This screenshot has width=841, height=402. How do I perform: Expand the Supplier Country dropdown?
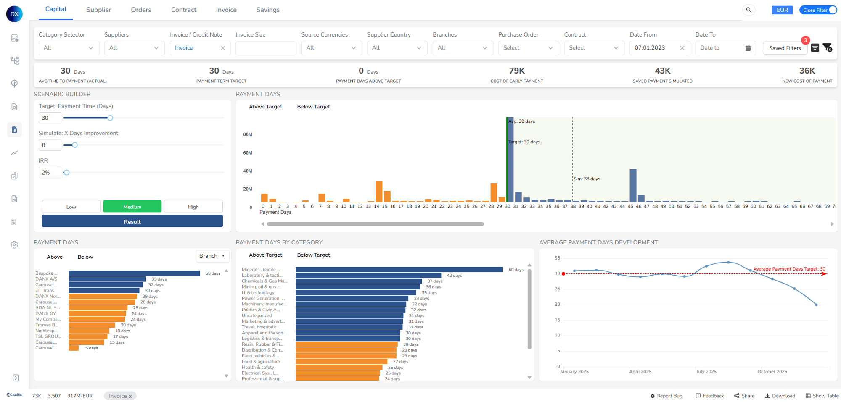pyautogui.click(x=397, y=48)
